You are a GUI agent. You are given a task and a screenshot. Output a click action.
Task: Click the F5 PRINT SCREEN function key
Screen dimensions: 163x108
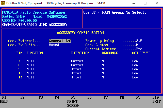pos(73,101)
